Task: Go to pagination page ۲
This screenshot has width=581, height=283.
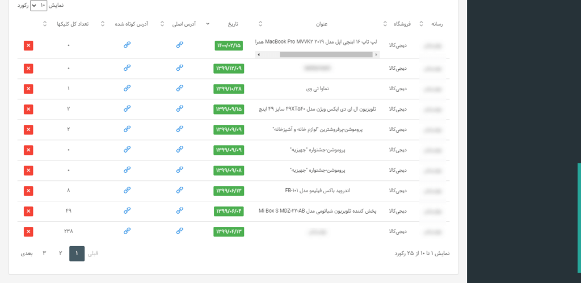Action: pos(60,254)
